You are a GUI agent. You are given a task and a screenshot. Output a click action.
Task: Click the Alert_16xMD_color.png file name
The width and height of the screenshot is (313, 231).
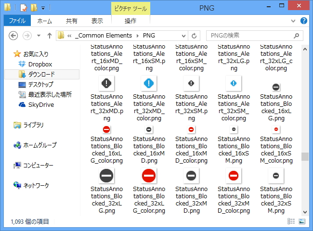click(x=106, y=57)
